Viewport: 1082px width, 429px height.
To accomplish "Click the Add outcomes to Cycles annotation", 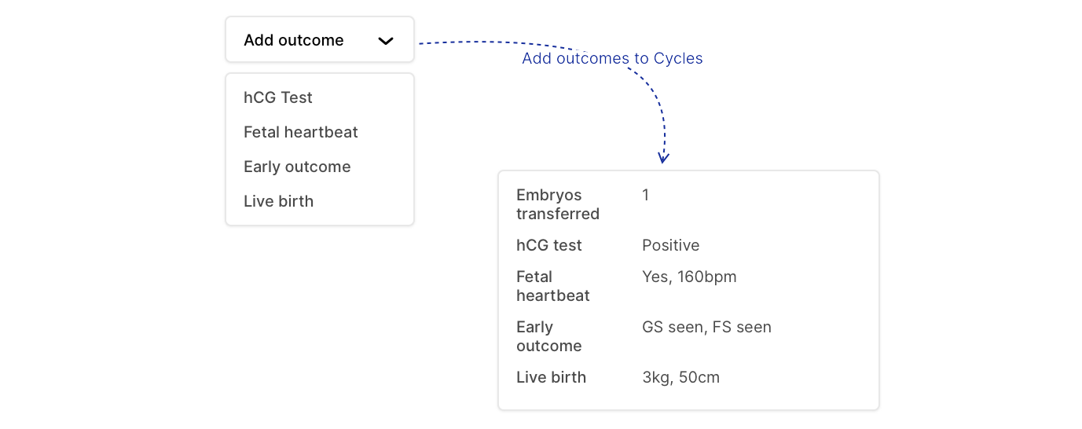I will [612, 58].
